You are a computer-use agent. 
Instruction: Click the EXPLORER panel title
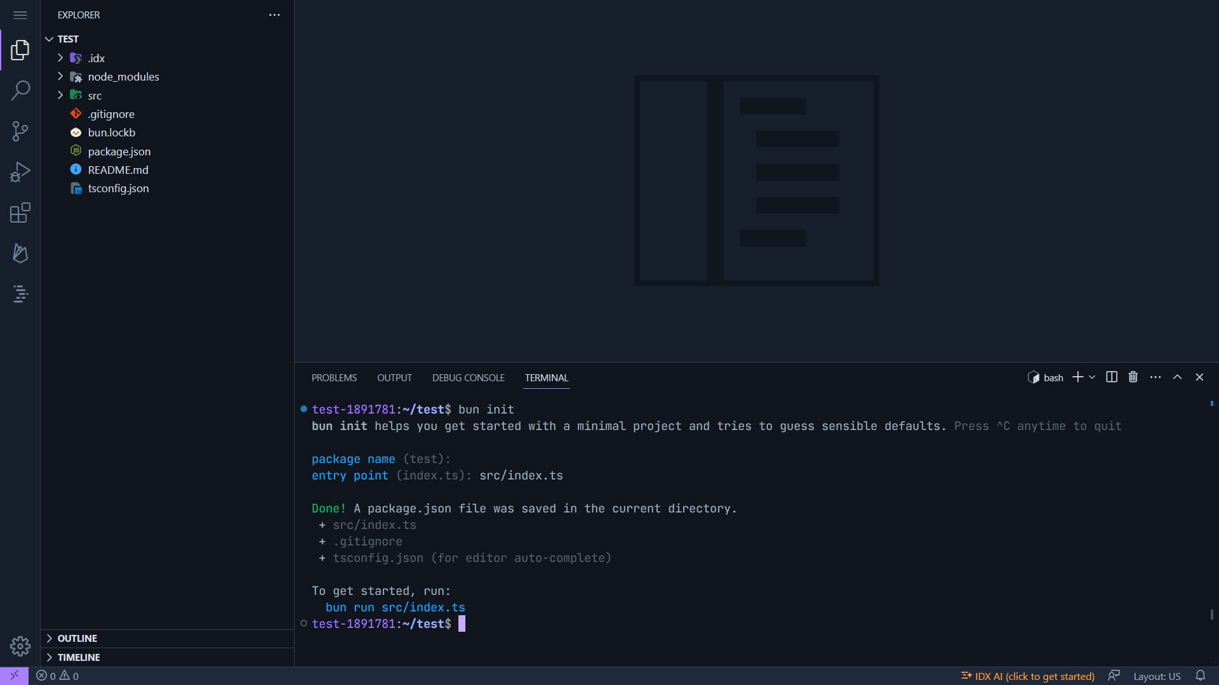pyautogui.click(x=79, y=15)
